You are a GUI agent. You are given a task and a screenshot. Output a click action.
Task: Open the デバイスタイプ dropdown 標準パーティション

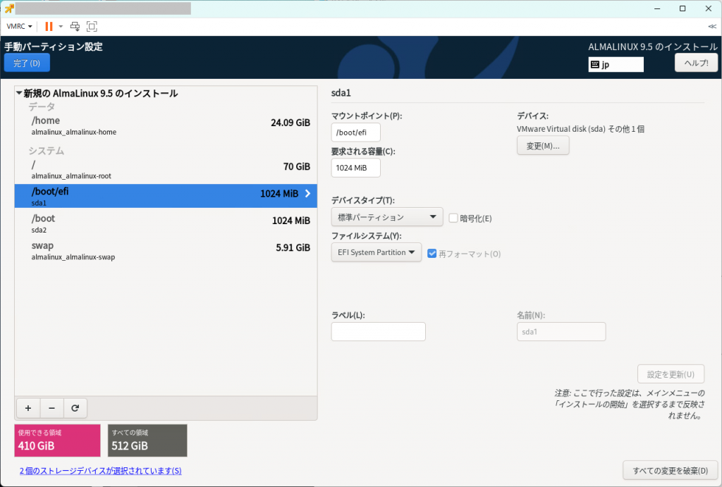pyautogui.click(x=387, y=217)
